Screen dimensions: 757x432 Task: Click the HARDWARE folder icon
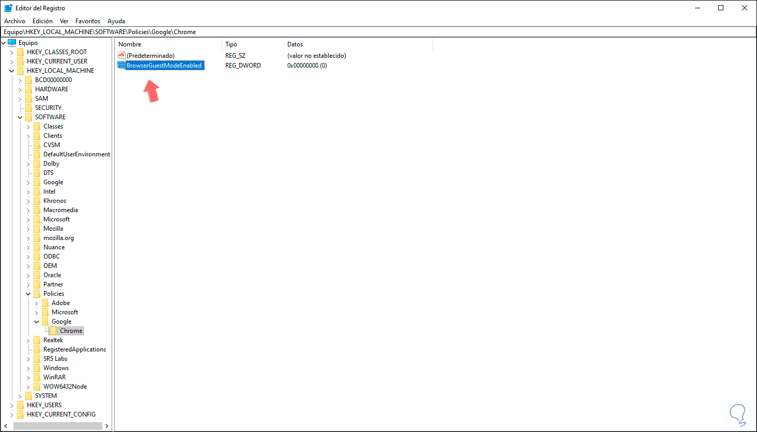28,89
